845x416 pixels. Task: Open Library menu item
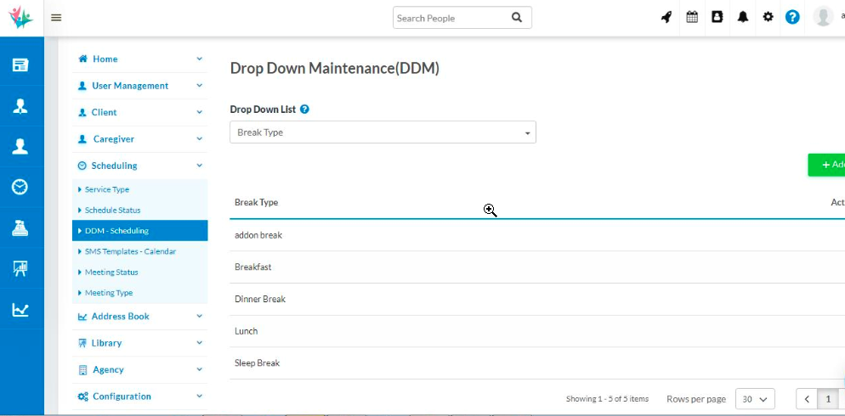click(106, 343)
